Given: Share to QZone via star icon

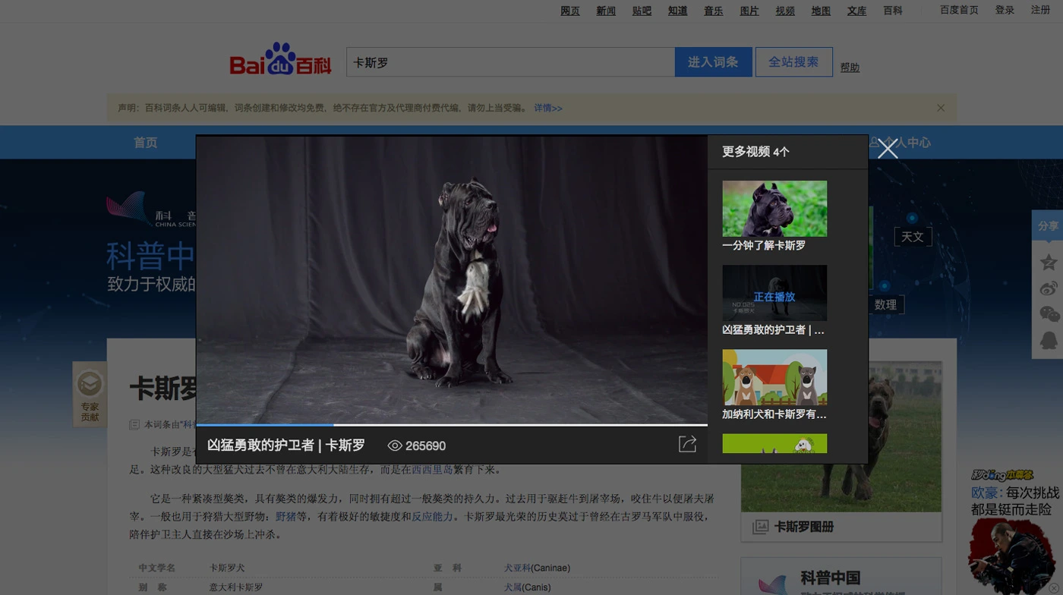Looking at the screenshot, I should pos(1048,262).
